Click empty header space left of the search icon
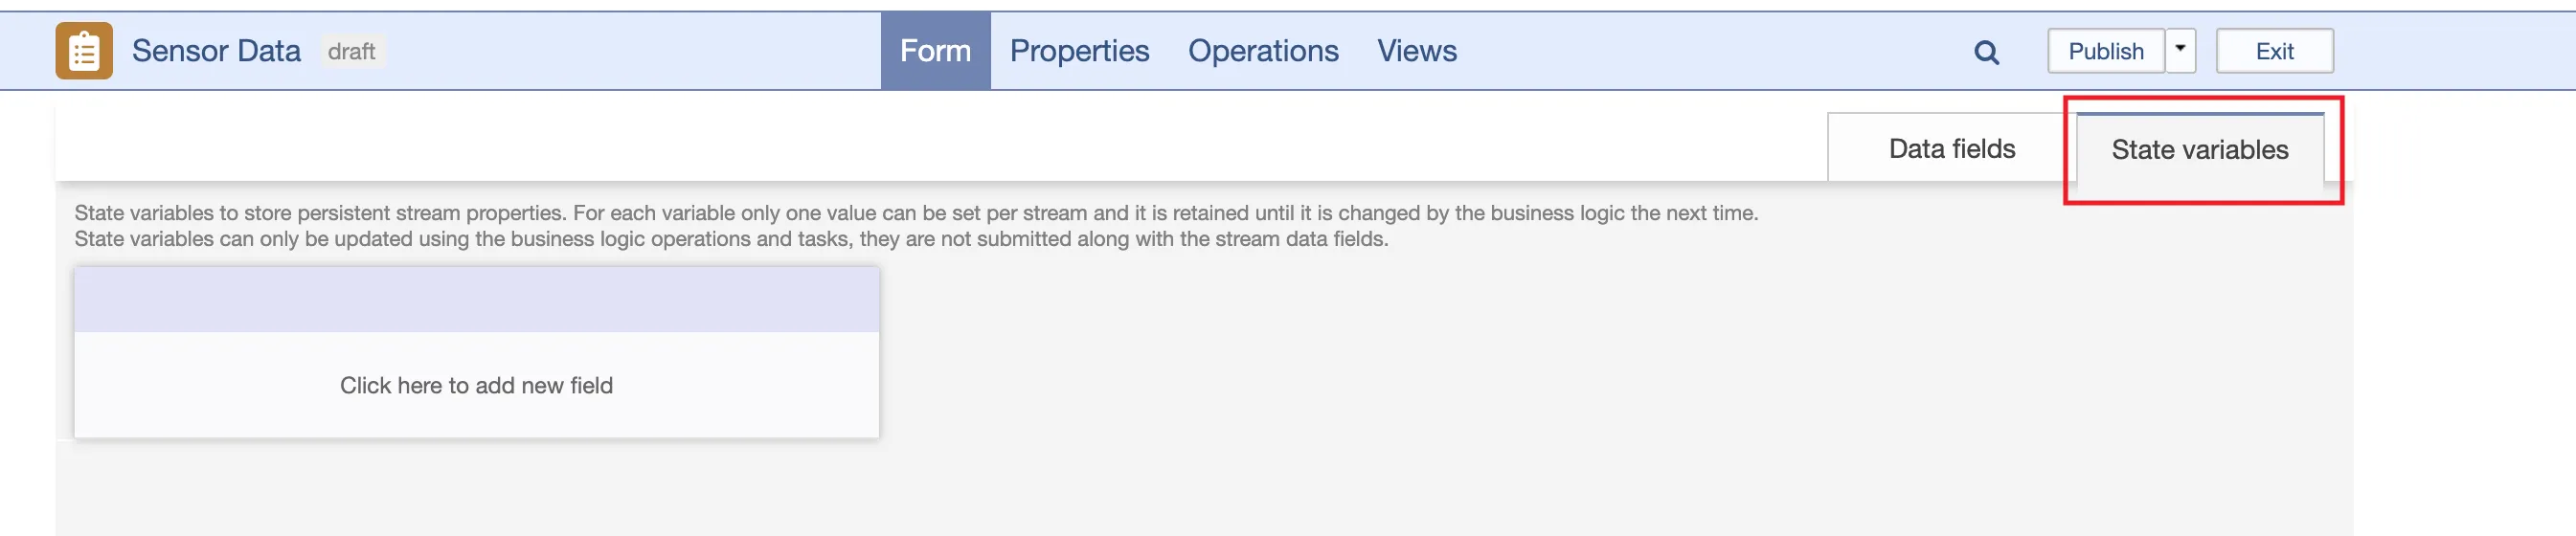Screen dimensions: 2576x536 (1700, 51)
